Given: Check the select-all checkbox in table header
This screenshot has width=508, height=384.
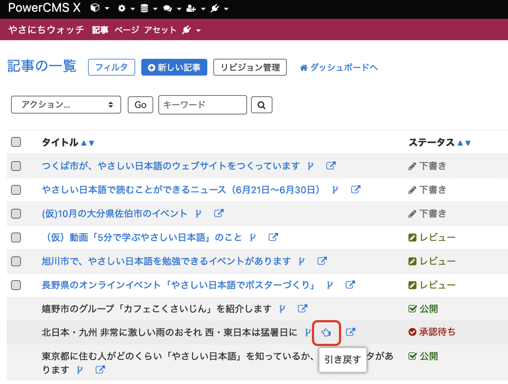Looking at the screenshot, I should (x=16, y=142).
